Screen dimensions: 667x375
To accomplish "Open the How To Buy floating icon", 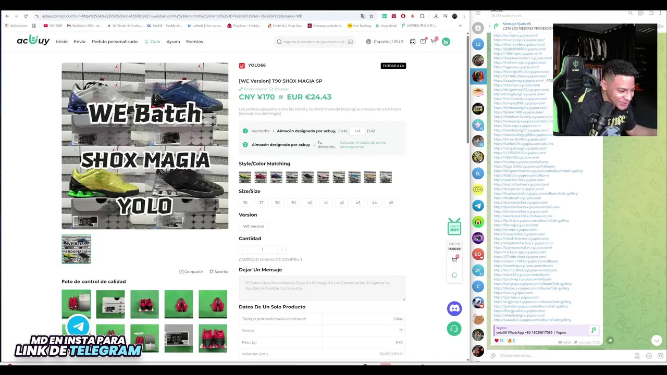I will 454,227.
